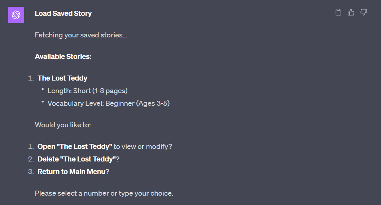The width and height of the screenshot is (381, 205).
Task: Click the bullet point before "Length"
Action: tap(43, 90)
